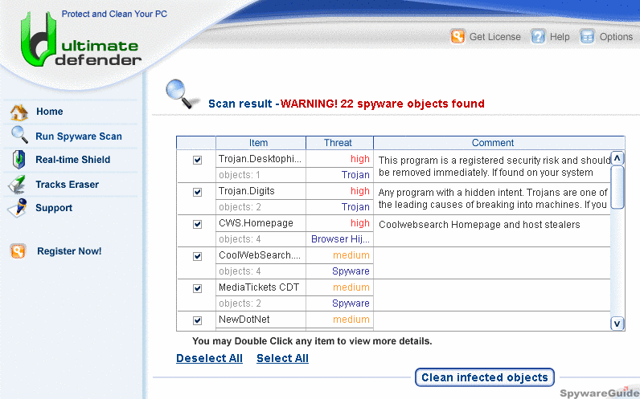Image resolution: width=640 pixels, height=399 pixels.
Task: Select the CWS.Homepage item name
Action: pyautogui.click(x=256, y=223)
